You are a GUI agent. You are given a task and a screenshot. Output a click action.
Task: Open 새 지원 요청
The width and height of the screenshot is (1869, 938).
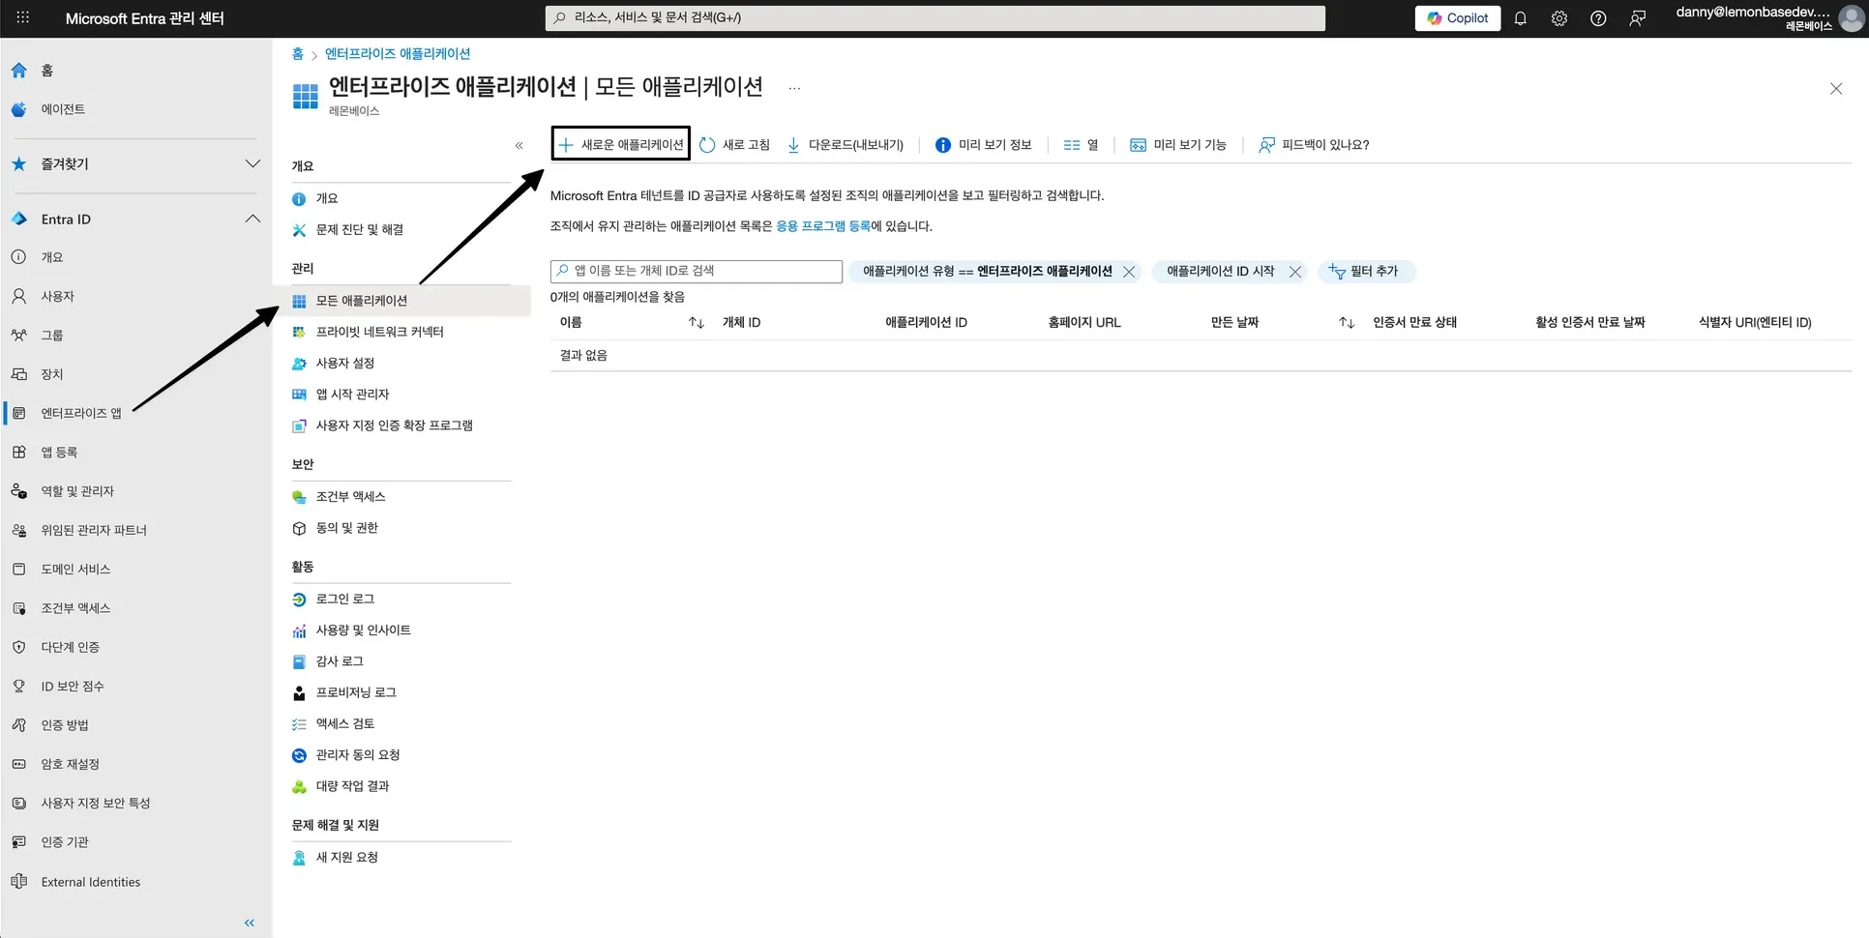[346, 857]
